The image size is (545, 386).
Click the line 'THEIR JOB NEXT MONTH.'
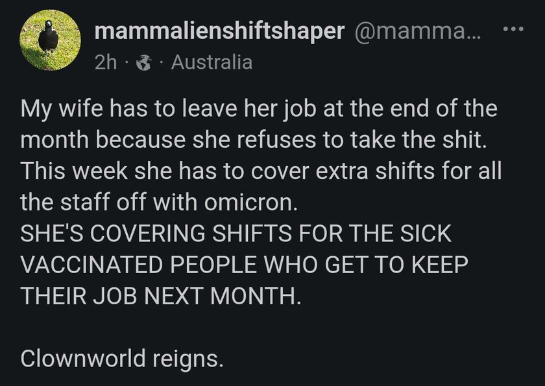click(160, 296)
